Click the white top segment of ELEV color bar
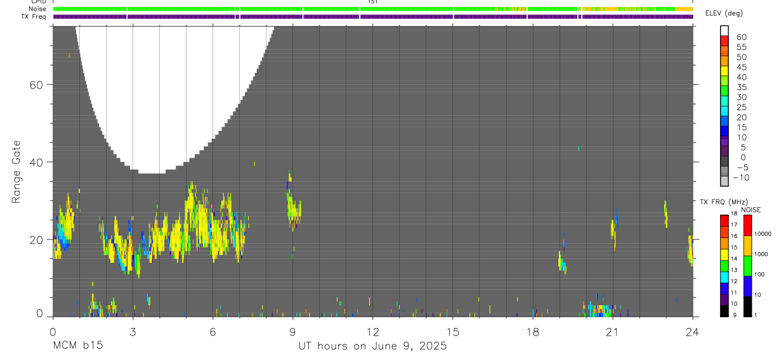The image size is (779, 359). tap(724, 32)
